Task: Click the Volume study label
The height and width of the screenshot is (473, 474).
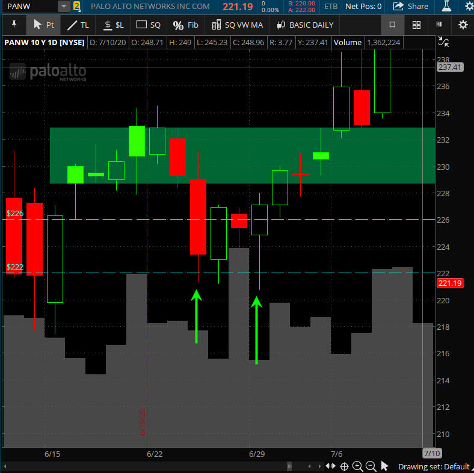Action: (x=347, y=42)
